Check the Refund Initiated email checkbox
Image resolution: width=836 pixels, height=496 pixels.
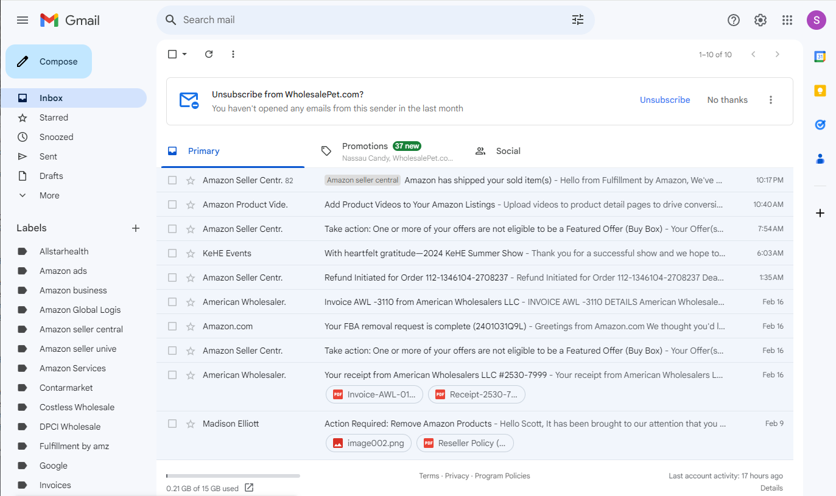pos(172,278)
